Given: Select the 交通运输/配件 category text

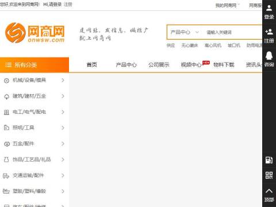Looking at the screenshot, I should click(x=28, y=175).
